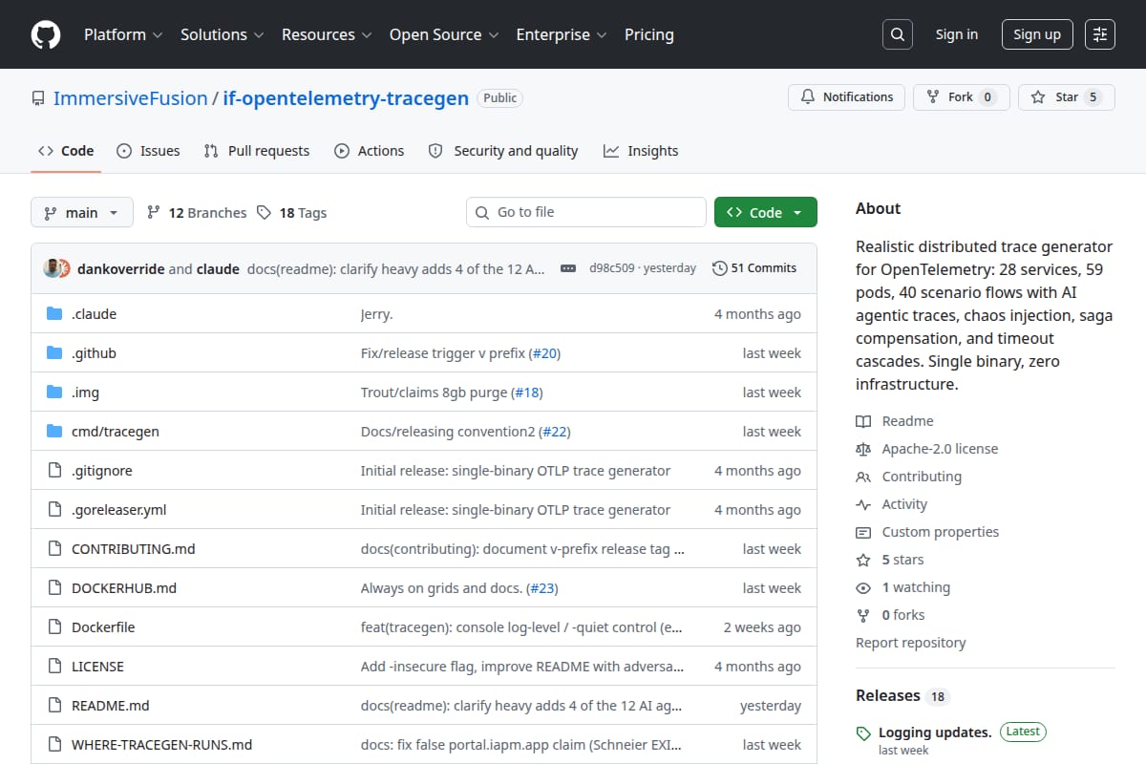Screen dimensions: 1146x764
Task: Open the appearance settings icon button
Action: click(x=1100, y=34)
